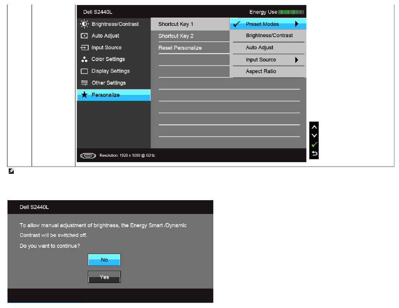Click the VGA connector icon
This screenshot has height=308, width=399.
click(88, 155)
